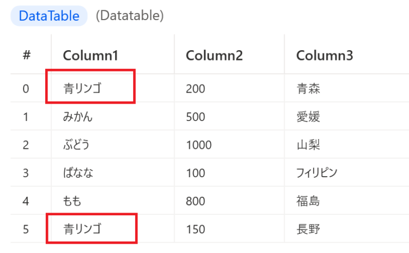Click the Column2 header
409x253 pixels.
[214, 55]
